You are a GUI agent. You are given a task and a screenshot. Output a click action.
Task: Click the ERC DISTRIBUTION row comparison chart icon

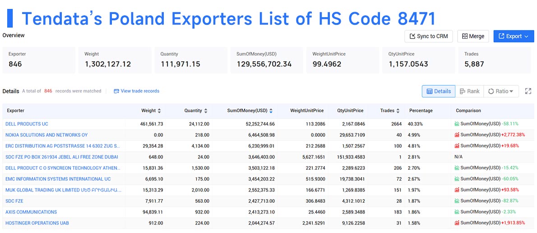coord(457,146)
